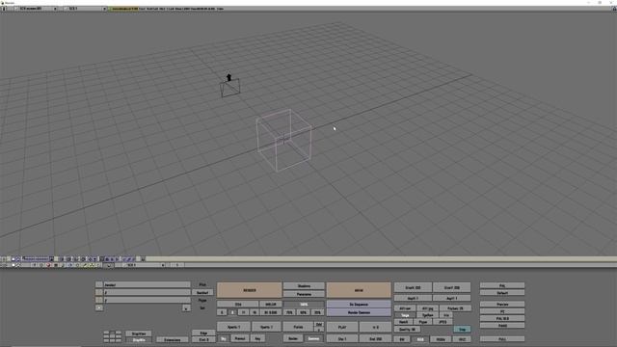This screenshot has width=617, height=347.
Task: Click the Pics output path field
Action: pyautogui.click(x=147, y=284)
